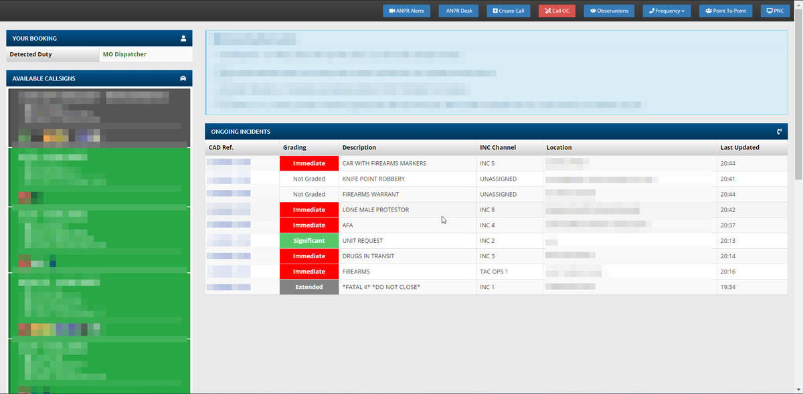803x394 pixels.
Task: Open the Observations button
Action: tap(609, 11)
